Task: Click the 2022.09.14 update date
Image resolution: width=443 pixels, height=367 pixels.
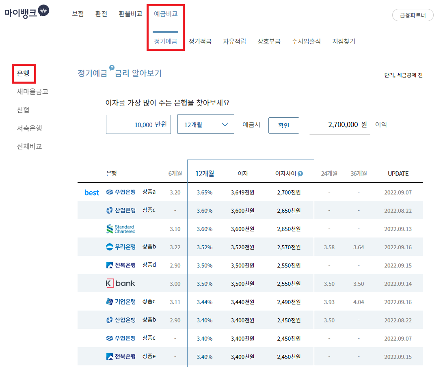Action: pyautogui.click(x=398, y=284)
